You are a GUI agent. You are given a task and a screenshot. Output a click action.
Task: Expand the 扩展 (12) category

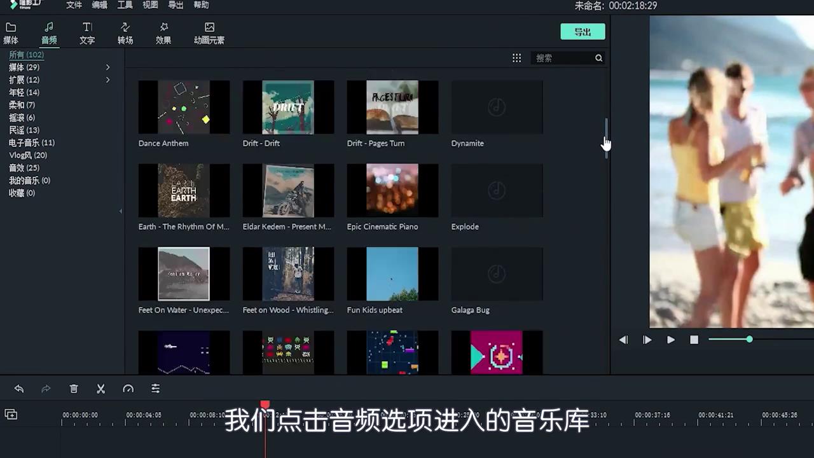click(x=108, y=80)
